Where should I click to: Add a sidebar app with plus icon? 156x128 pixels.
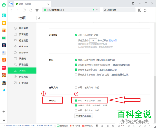point(4,111)
